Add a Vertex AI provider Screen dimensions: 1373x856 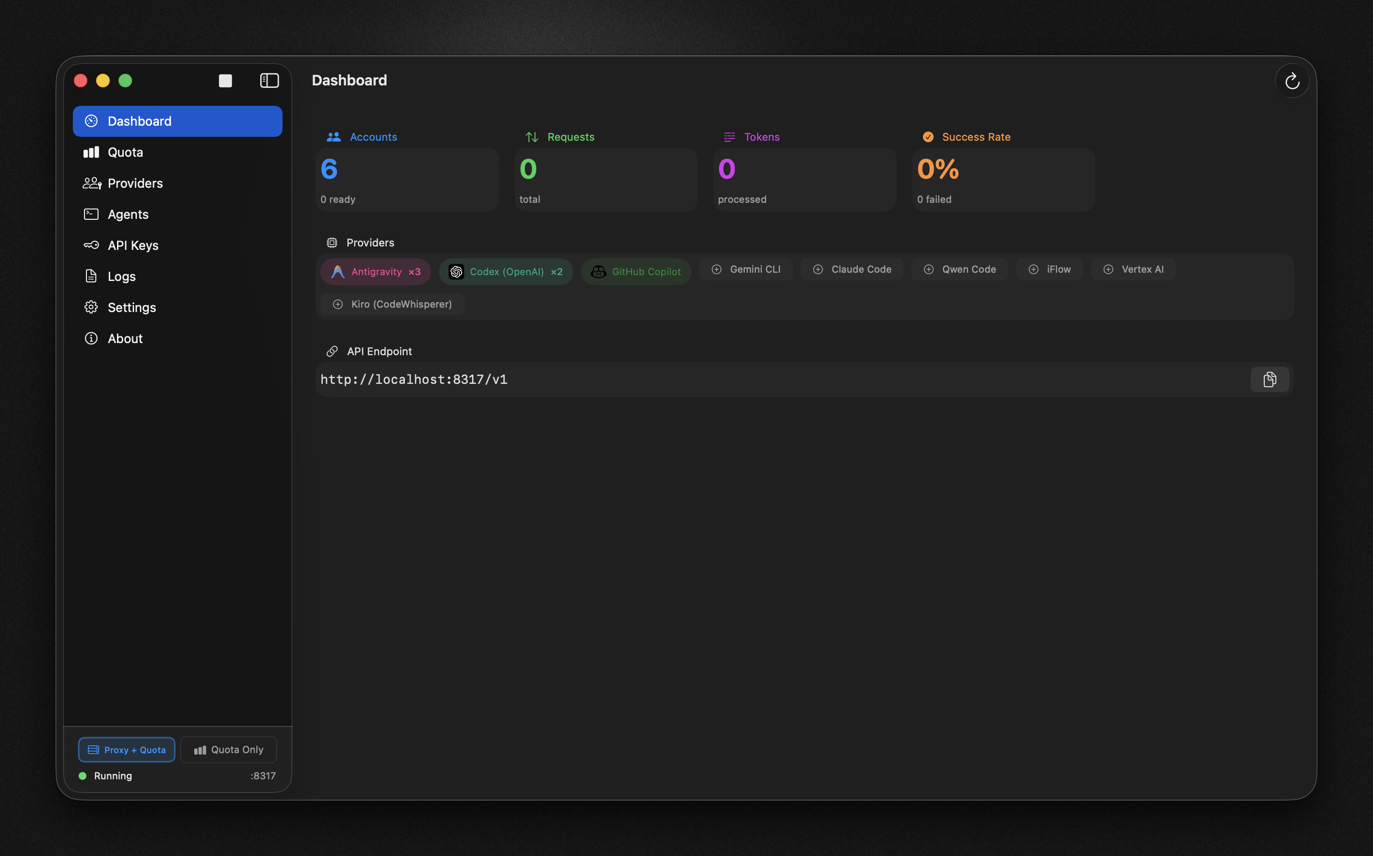(1133, 269)
